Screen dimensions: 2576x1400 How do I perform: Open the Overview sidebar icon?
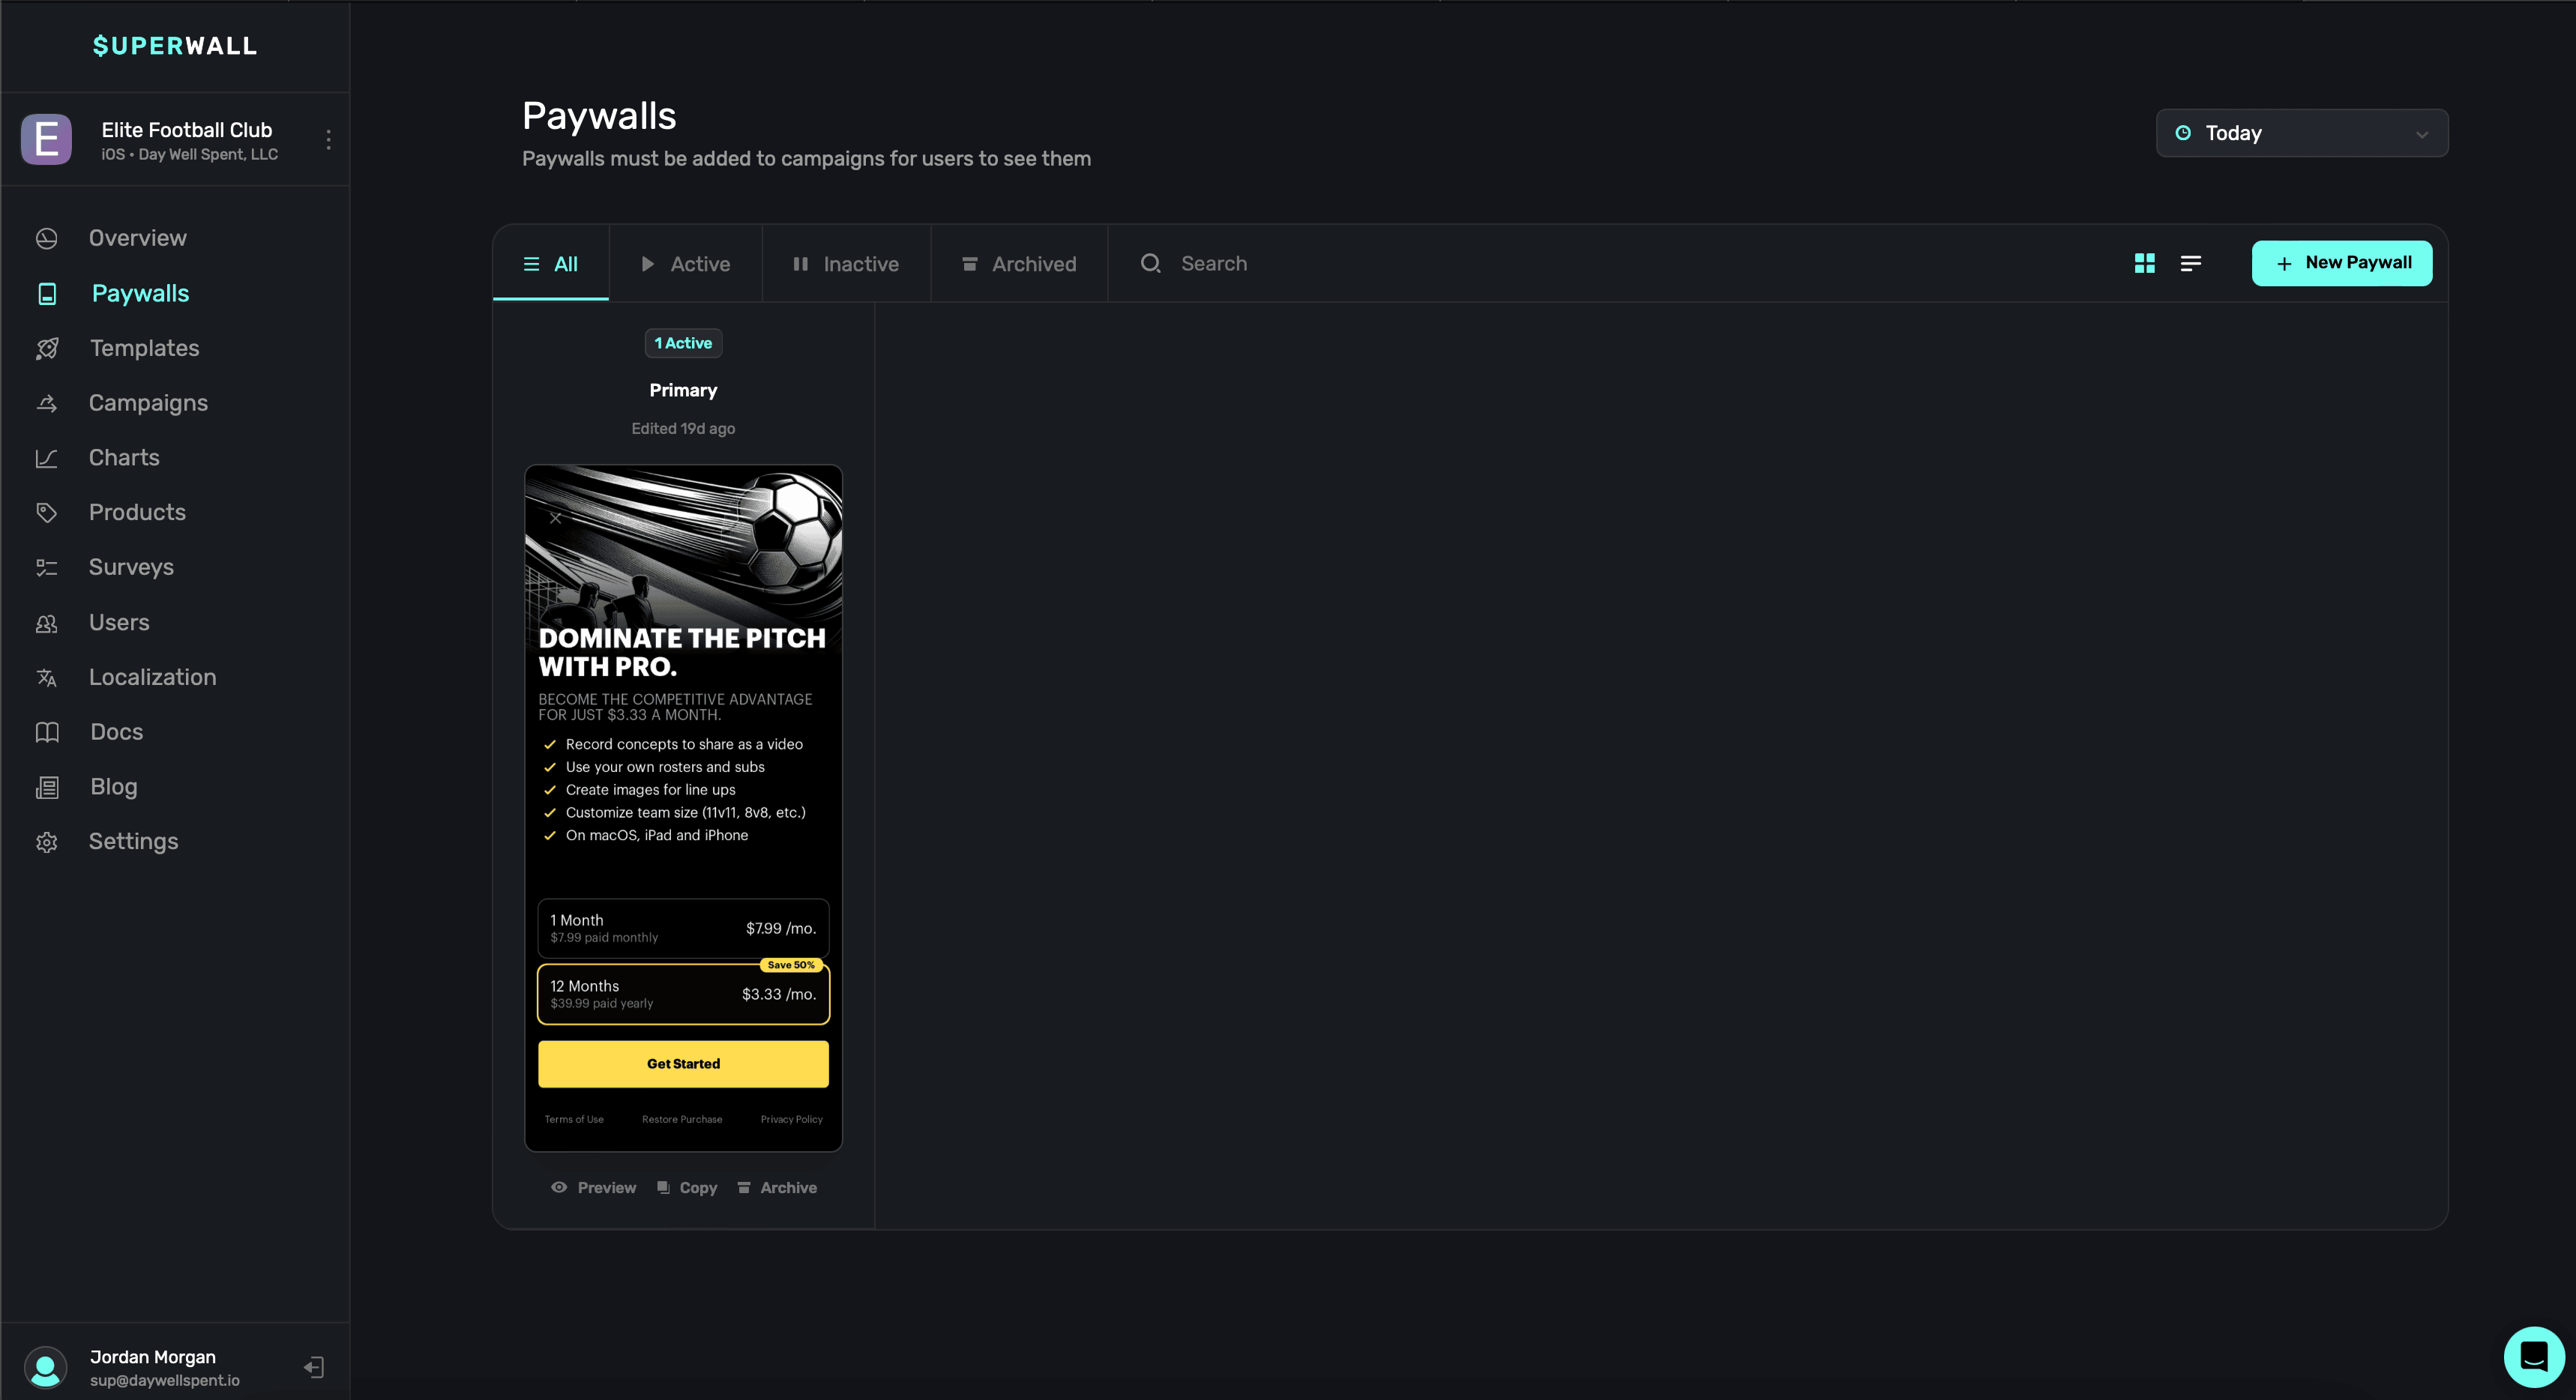[46, 238]
